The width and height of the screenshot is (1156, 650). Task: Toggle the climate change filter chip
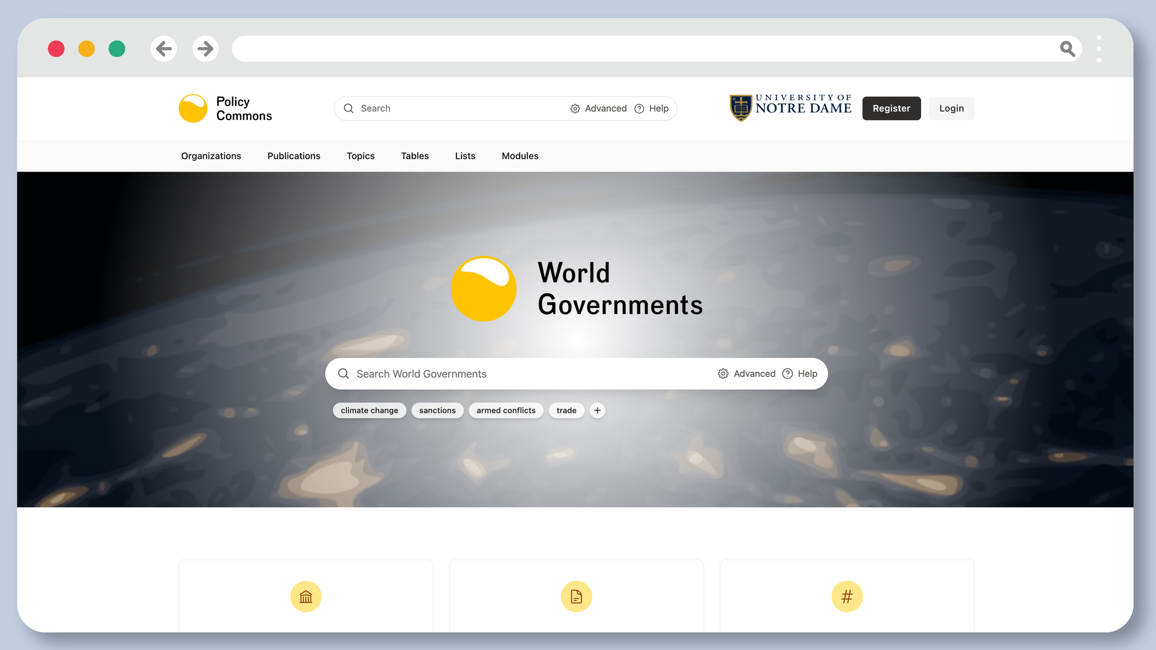tap(369, 410)
